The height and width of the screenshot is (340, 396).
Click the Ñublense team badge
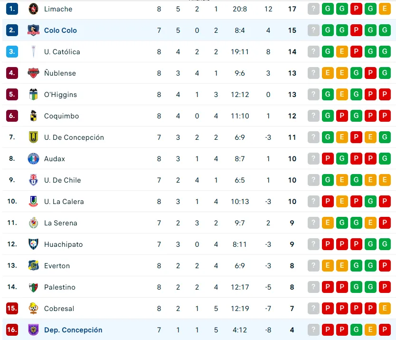coord(33,73)
